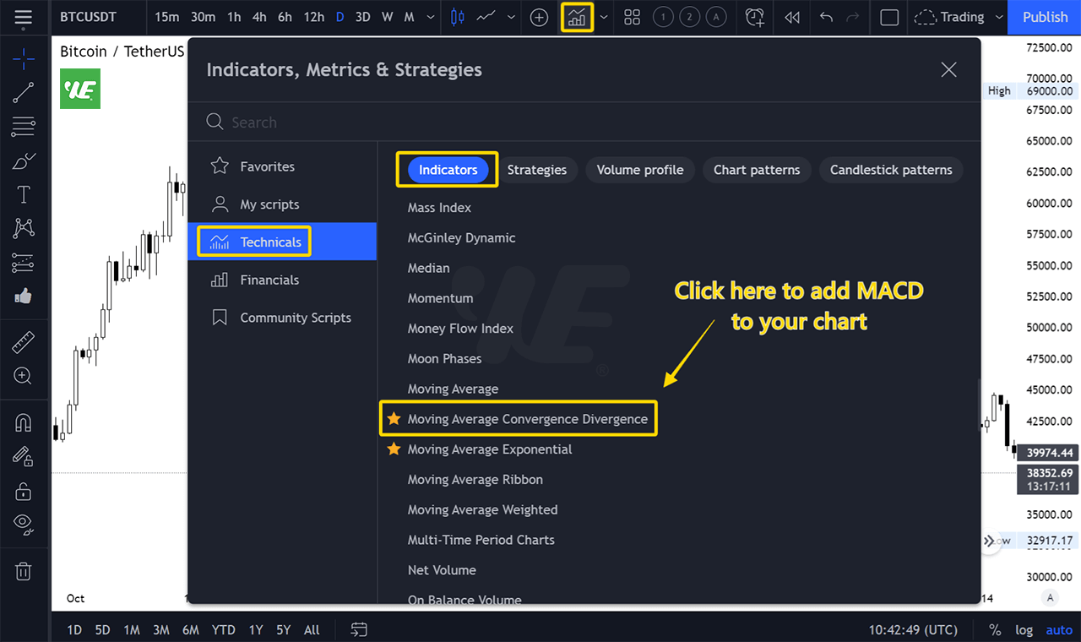
Task: Click the trash remove objects icon
Action: point(24,571)
